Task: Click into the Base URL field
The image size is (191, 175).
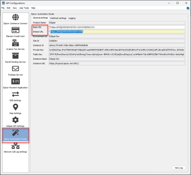Action: [x=118, y=27]
